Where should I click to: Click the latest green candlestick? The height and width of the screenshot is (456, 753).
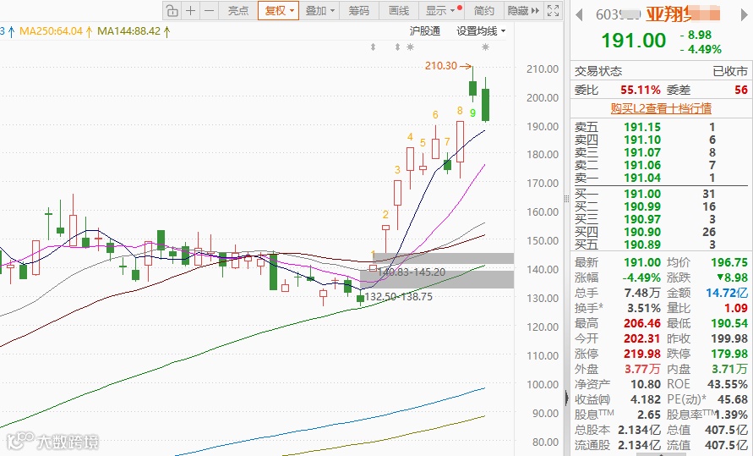tap(485, 104)
